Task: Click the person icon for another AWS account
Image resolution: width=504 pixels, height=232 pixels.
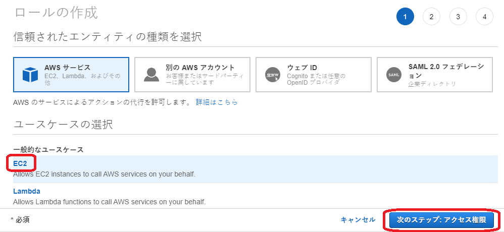Action: pyautogui.click(x=152, y=75)
